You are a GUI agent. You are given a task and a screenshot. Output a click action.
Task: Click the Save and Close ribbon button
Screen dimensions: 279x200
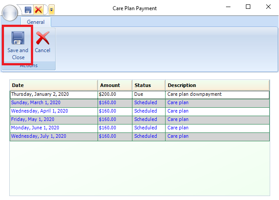point(18,45)
